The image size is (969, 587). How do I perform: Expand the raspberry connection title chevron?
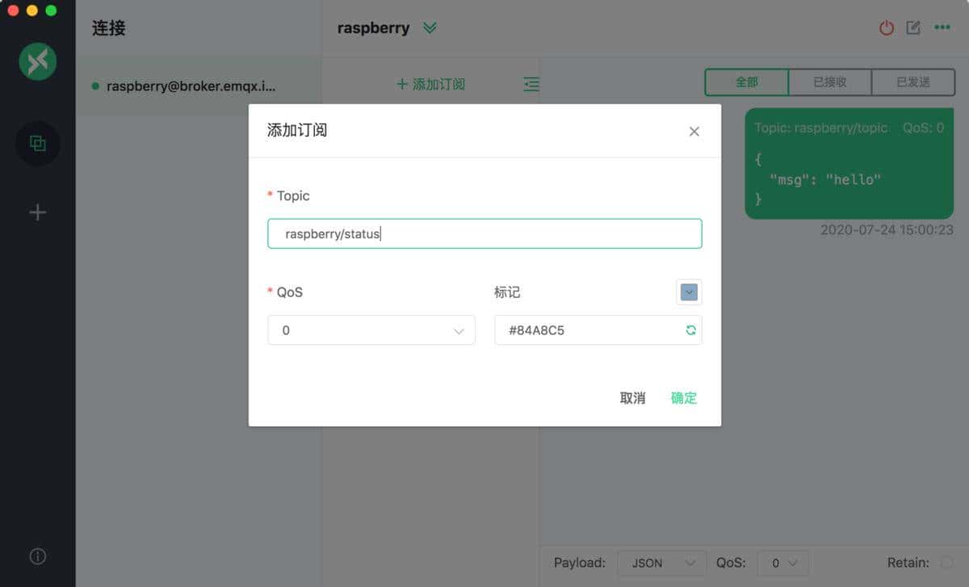(429, 27)
